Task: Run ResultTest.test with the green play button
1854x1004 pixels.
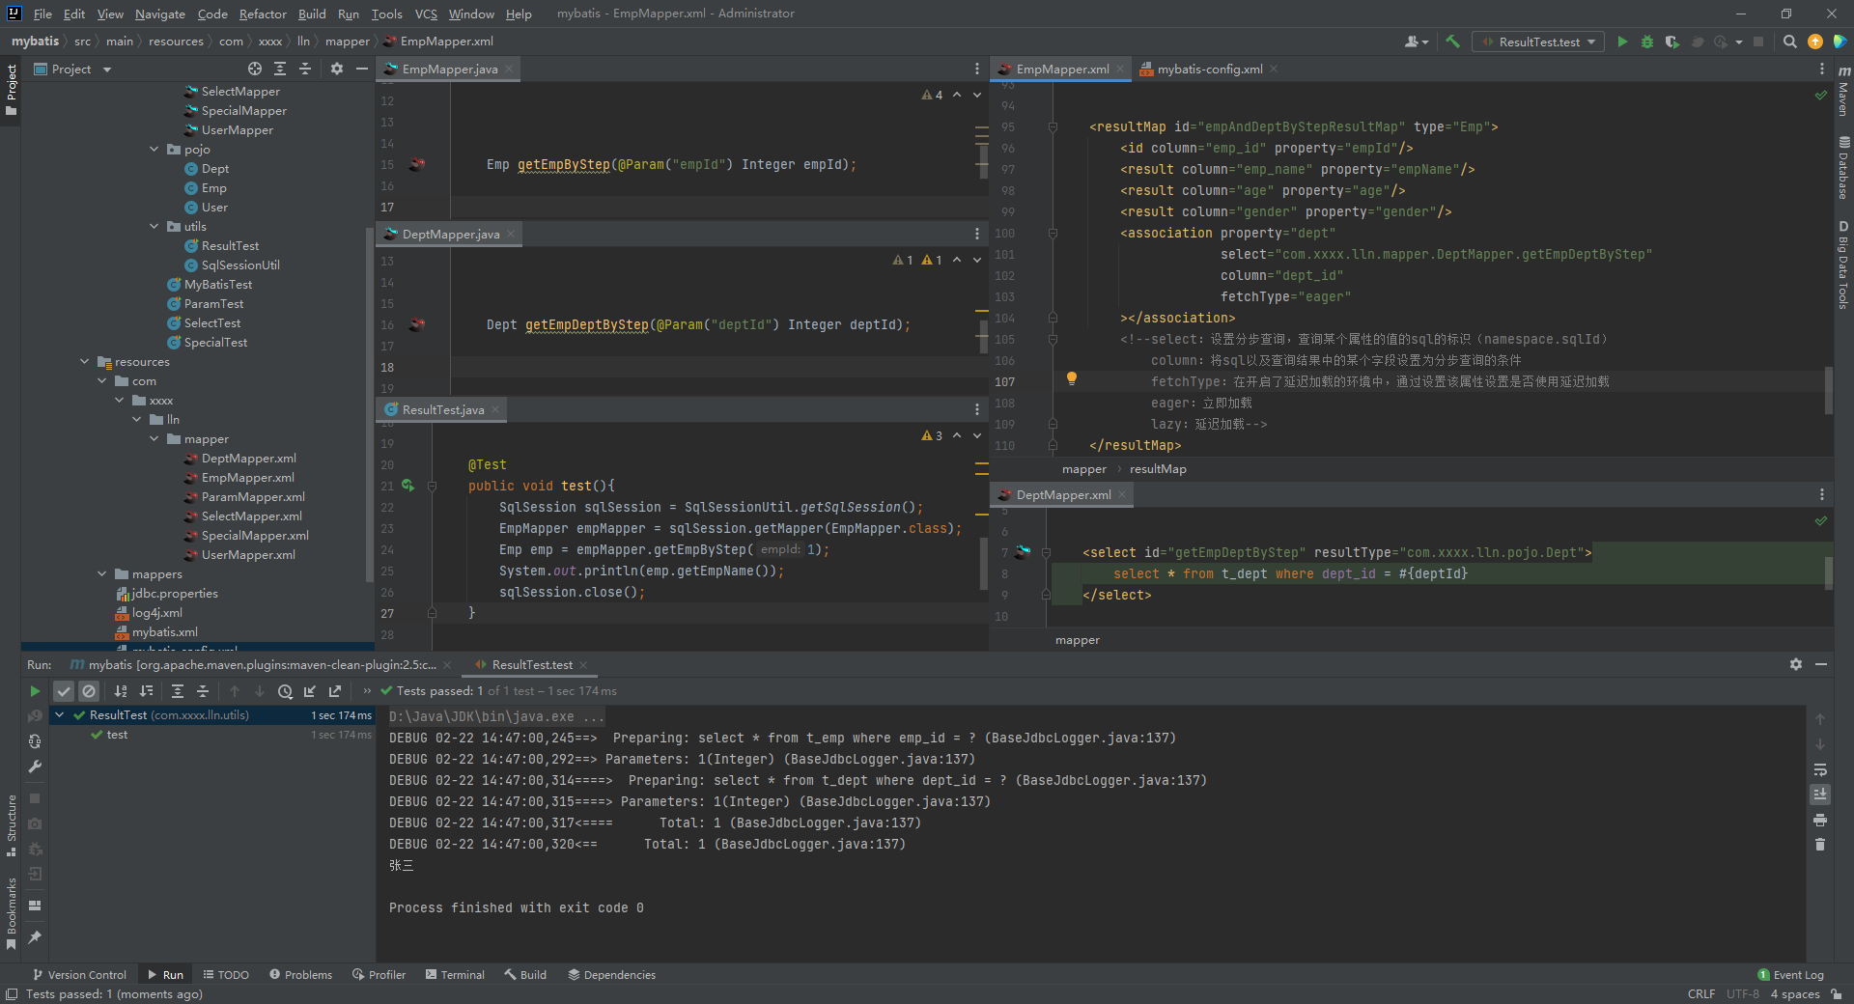Action: [x=1622, y=42]
